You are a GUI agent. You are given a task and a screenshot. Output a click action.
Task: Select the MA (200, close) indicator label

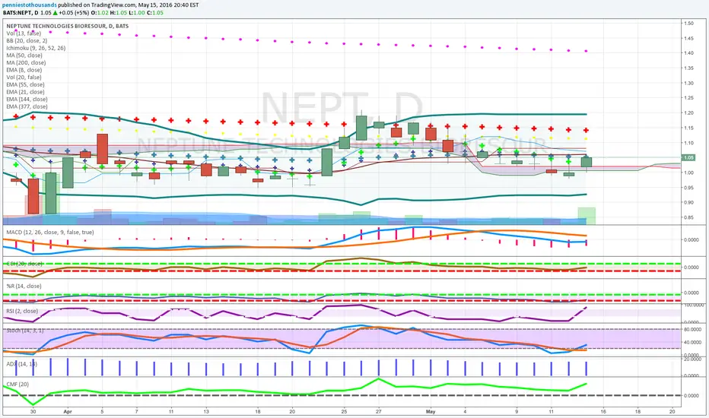[26, 63]
